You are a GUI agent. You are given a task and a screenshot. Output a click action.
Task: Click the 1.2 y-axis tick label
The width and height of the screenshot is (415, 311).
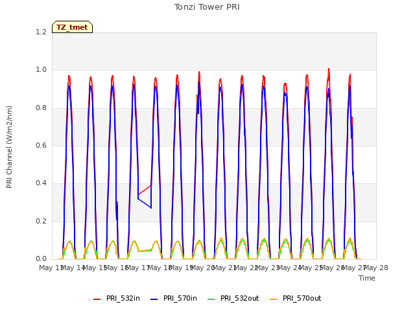(41, 32)
